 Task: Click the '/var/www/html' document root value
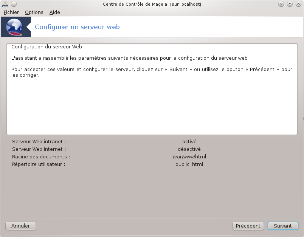coord(189,157)
